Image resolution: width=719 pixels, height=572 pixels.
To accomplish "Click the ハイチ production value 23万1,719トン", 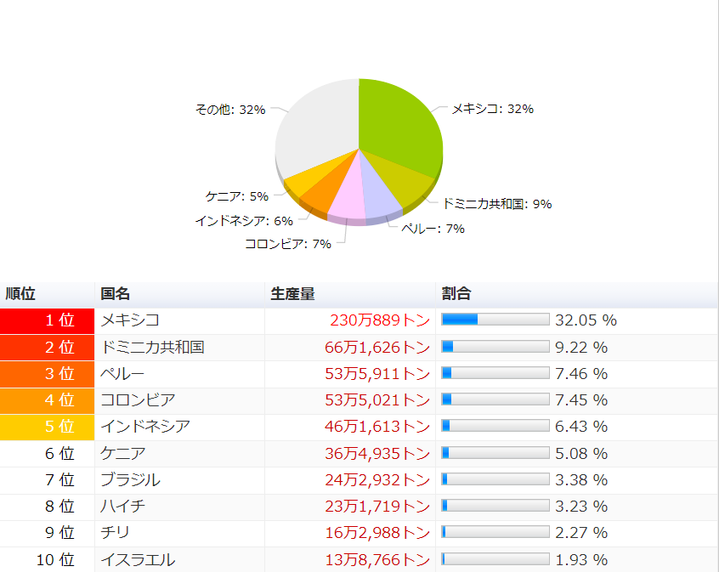I will [377, 507].
